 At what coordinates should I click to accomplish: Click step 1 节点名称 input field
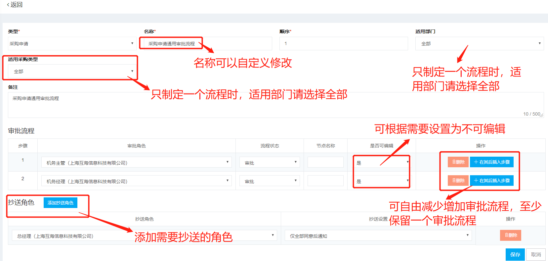(x=325, y=162)
